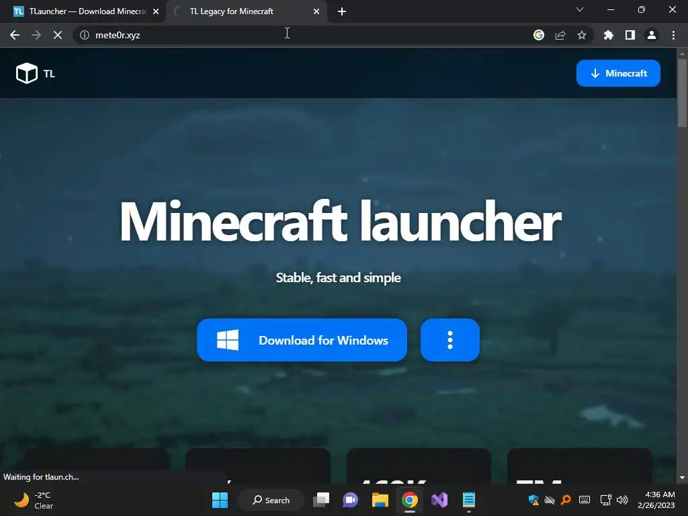Viewport: 688px width, 516px height.
Task: Click the TL cube logo
Action: (27, 73)
